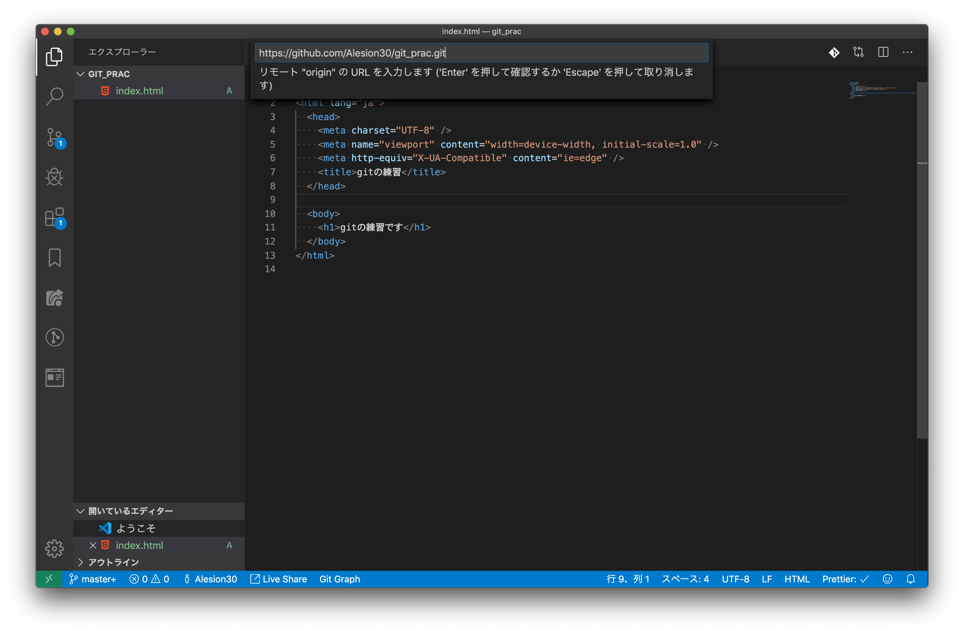Open the Extensions view icon
Screen dimensions: 964x635
click(x=54, y=217)
